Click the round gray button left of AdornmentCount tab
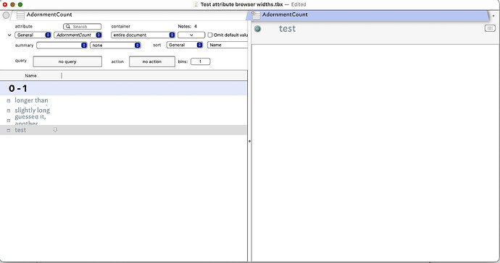This screenshot has height=263, width=500. tap(6, 15)
